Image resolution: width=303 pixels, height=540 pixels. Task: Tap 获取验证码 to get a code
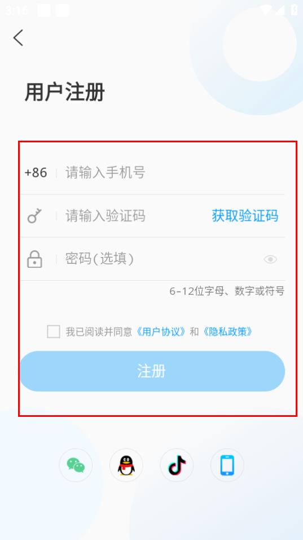click(245, 216)
